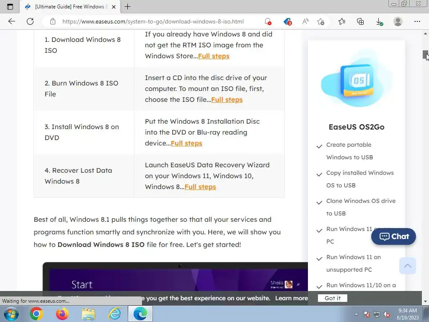Open Full steps link for Install Windows 8 on DVD

coord(186,143)
